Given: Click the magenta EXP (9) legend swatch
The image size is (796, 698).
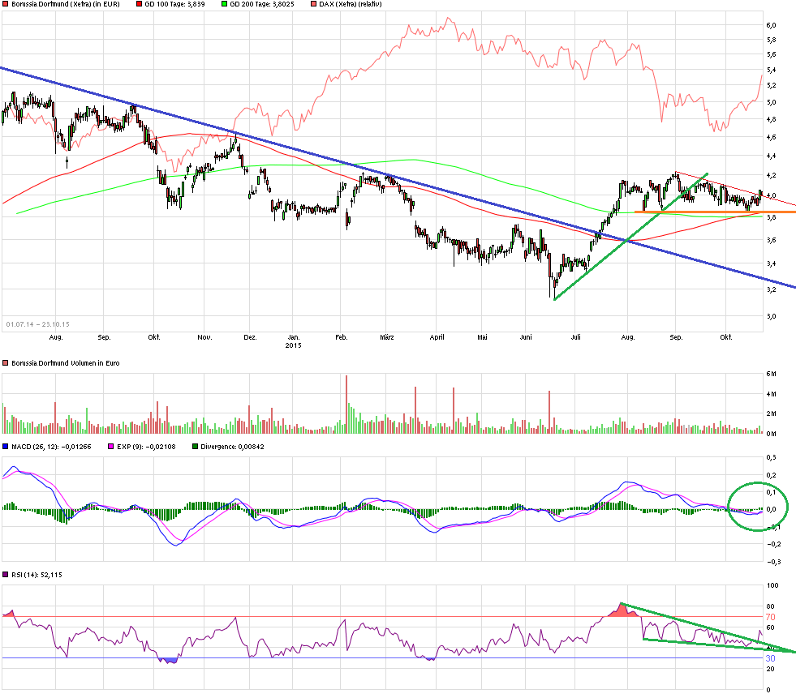Looking at the screenshot, I should pos(110,447).
